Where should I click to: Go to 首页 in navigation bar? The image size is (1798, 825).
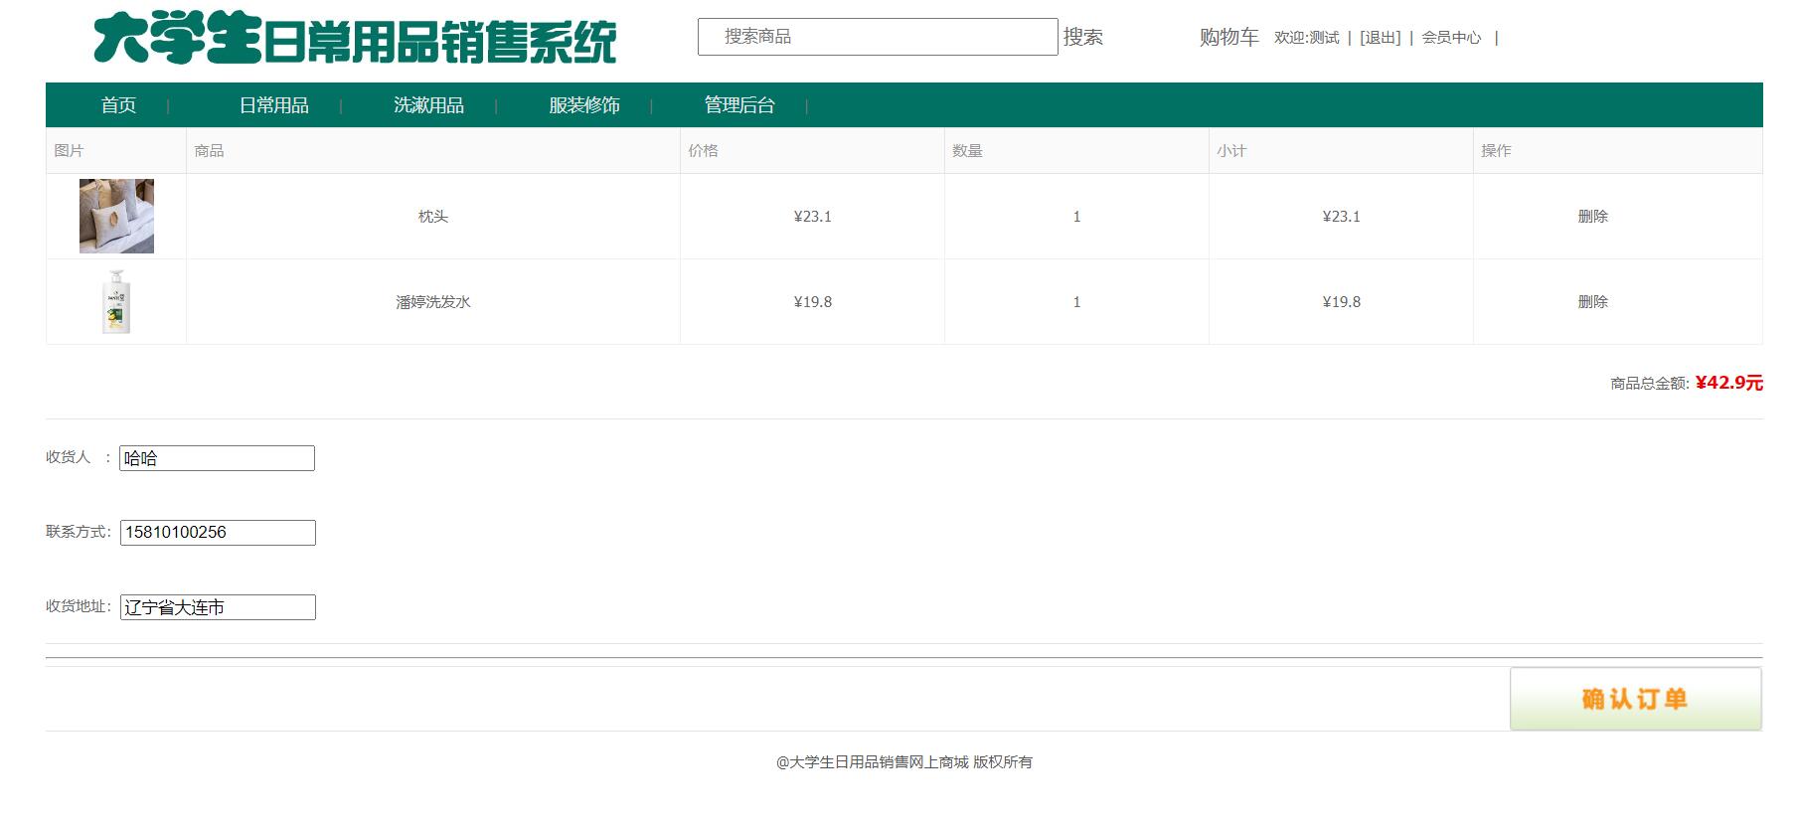tap(119, 105)
